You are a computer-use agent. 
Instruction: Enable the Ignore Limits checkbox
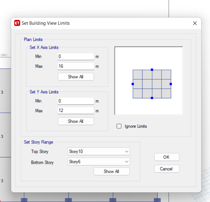(x=119, y=126)
